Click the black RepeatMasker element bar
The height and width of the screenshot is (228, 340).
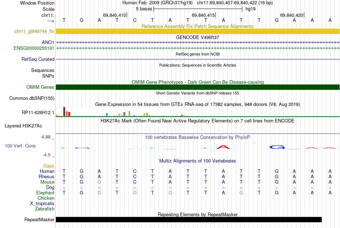tap(189, 219)
